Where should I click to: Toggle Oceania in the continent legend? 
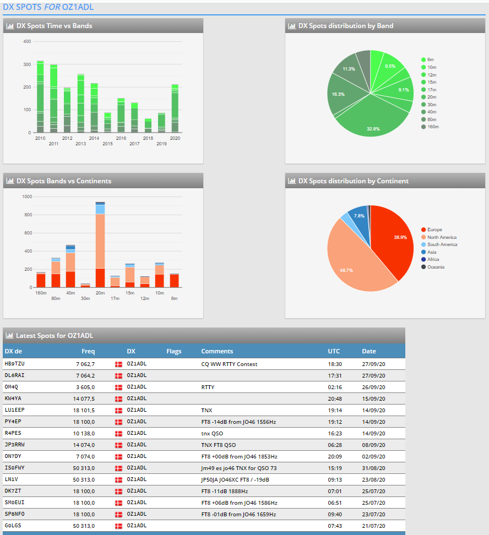436,267
